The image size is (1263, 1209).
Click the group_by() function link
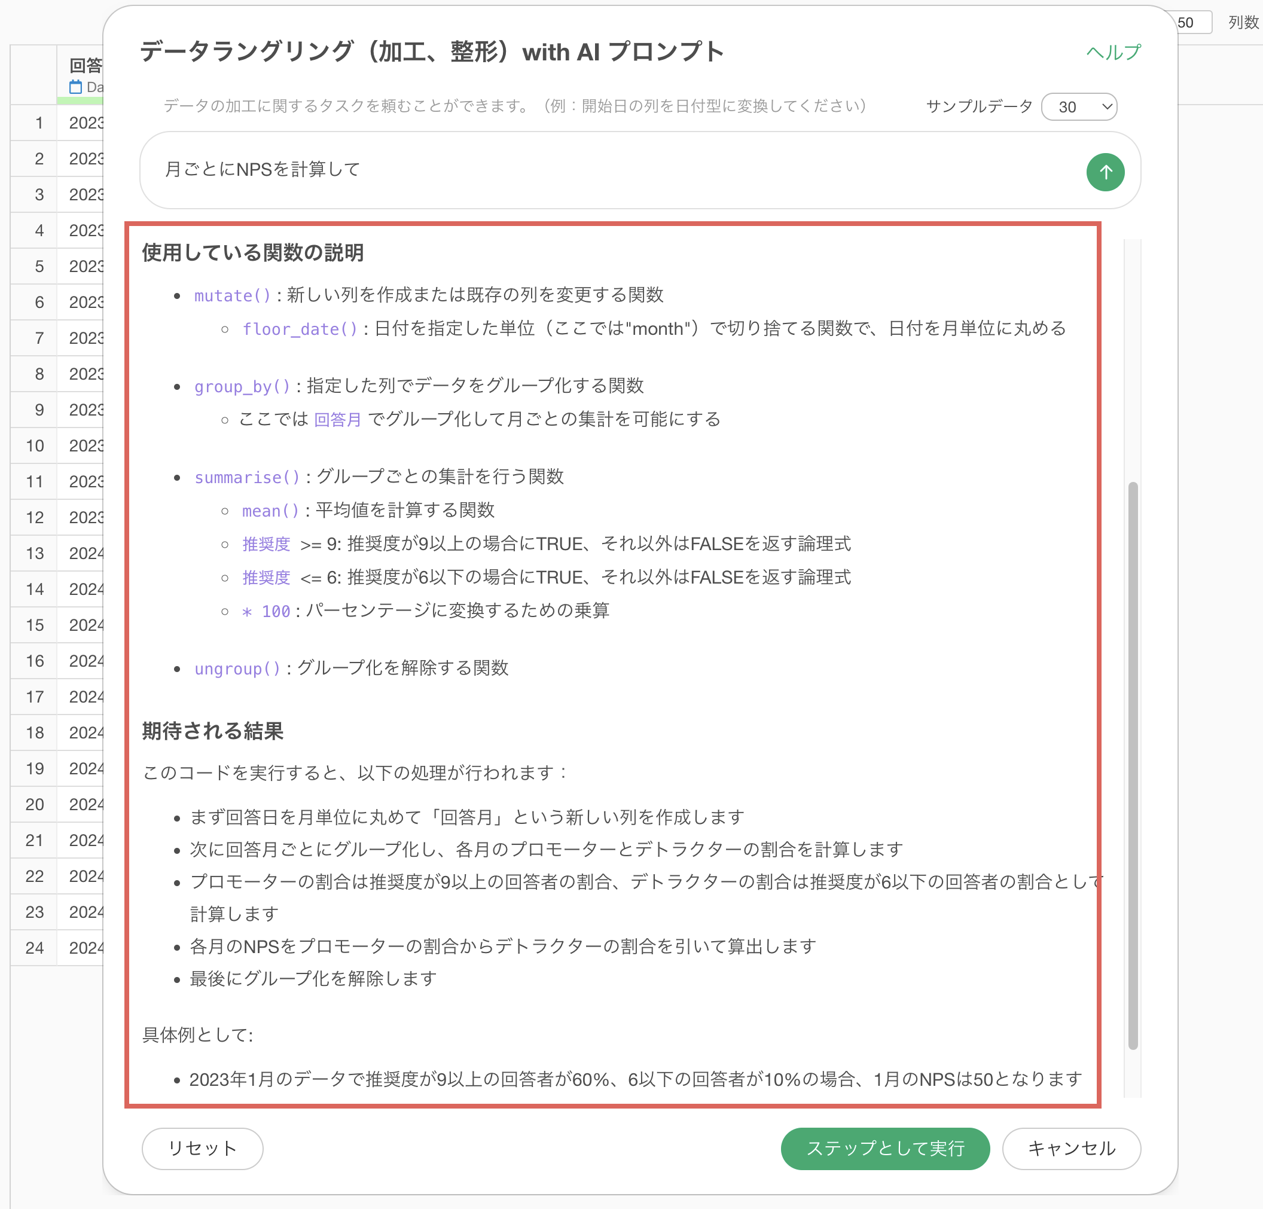coord(242,386)
